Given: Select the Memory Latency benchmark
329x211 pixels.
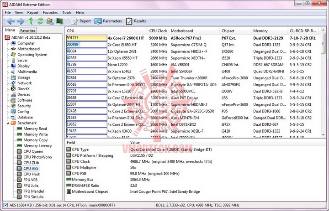Looking at the screenshot, I should (37, 146).
